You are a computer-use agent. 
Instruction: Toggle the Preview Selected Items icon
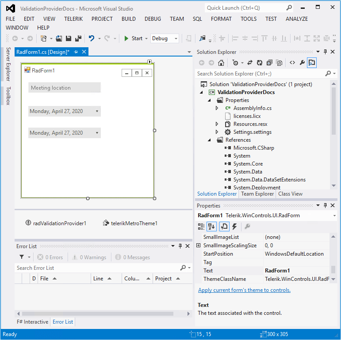point(312,63)
